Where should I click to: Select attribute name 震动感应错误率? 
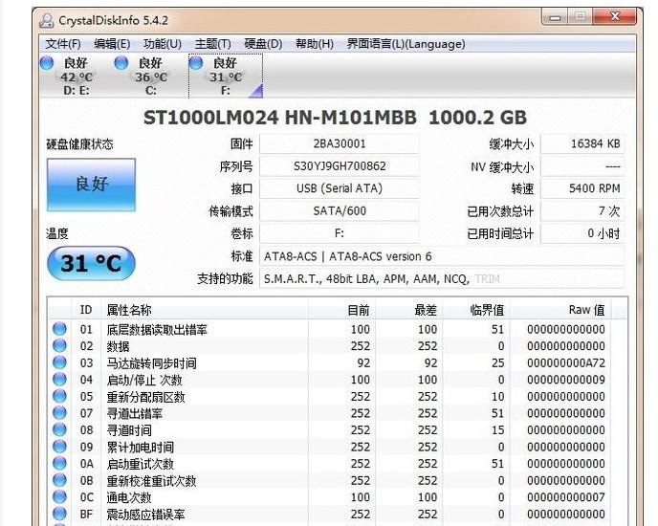(145, 515)
